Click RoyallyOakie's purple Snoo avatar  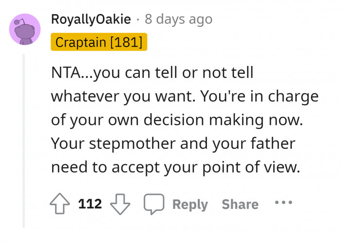pyautogui.click(x=25, y=29)
